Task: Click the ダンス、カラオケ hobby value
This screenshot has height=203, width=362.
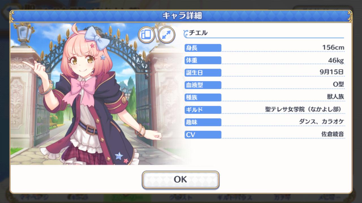Action: (x=322, y=122)
